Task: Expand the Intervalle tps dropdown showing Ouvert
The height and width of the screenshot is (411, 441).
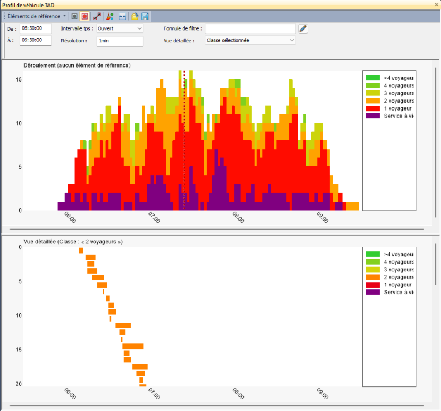Action: pos(119,28)
